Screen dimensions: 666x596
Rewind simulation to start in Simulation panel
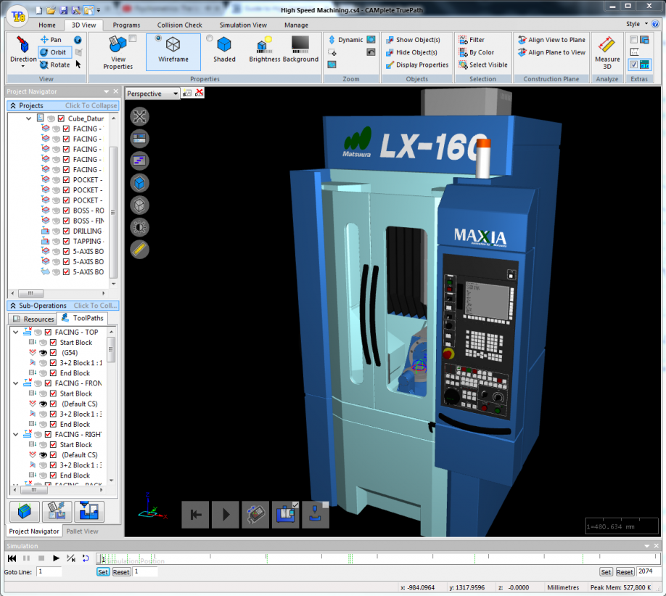[12, 558]
